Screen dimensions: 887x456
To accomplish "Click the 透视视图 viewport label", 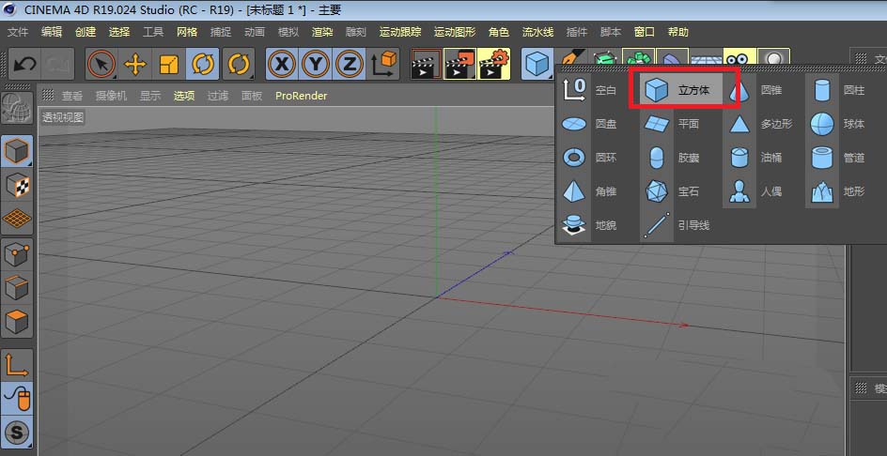I will point(63,117).
